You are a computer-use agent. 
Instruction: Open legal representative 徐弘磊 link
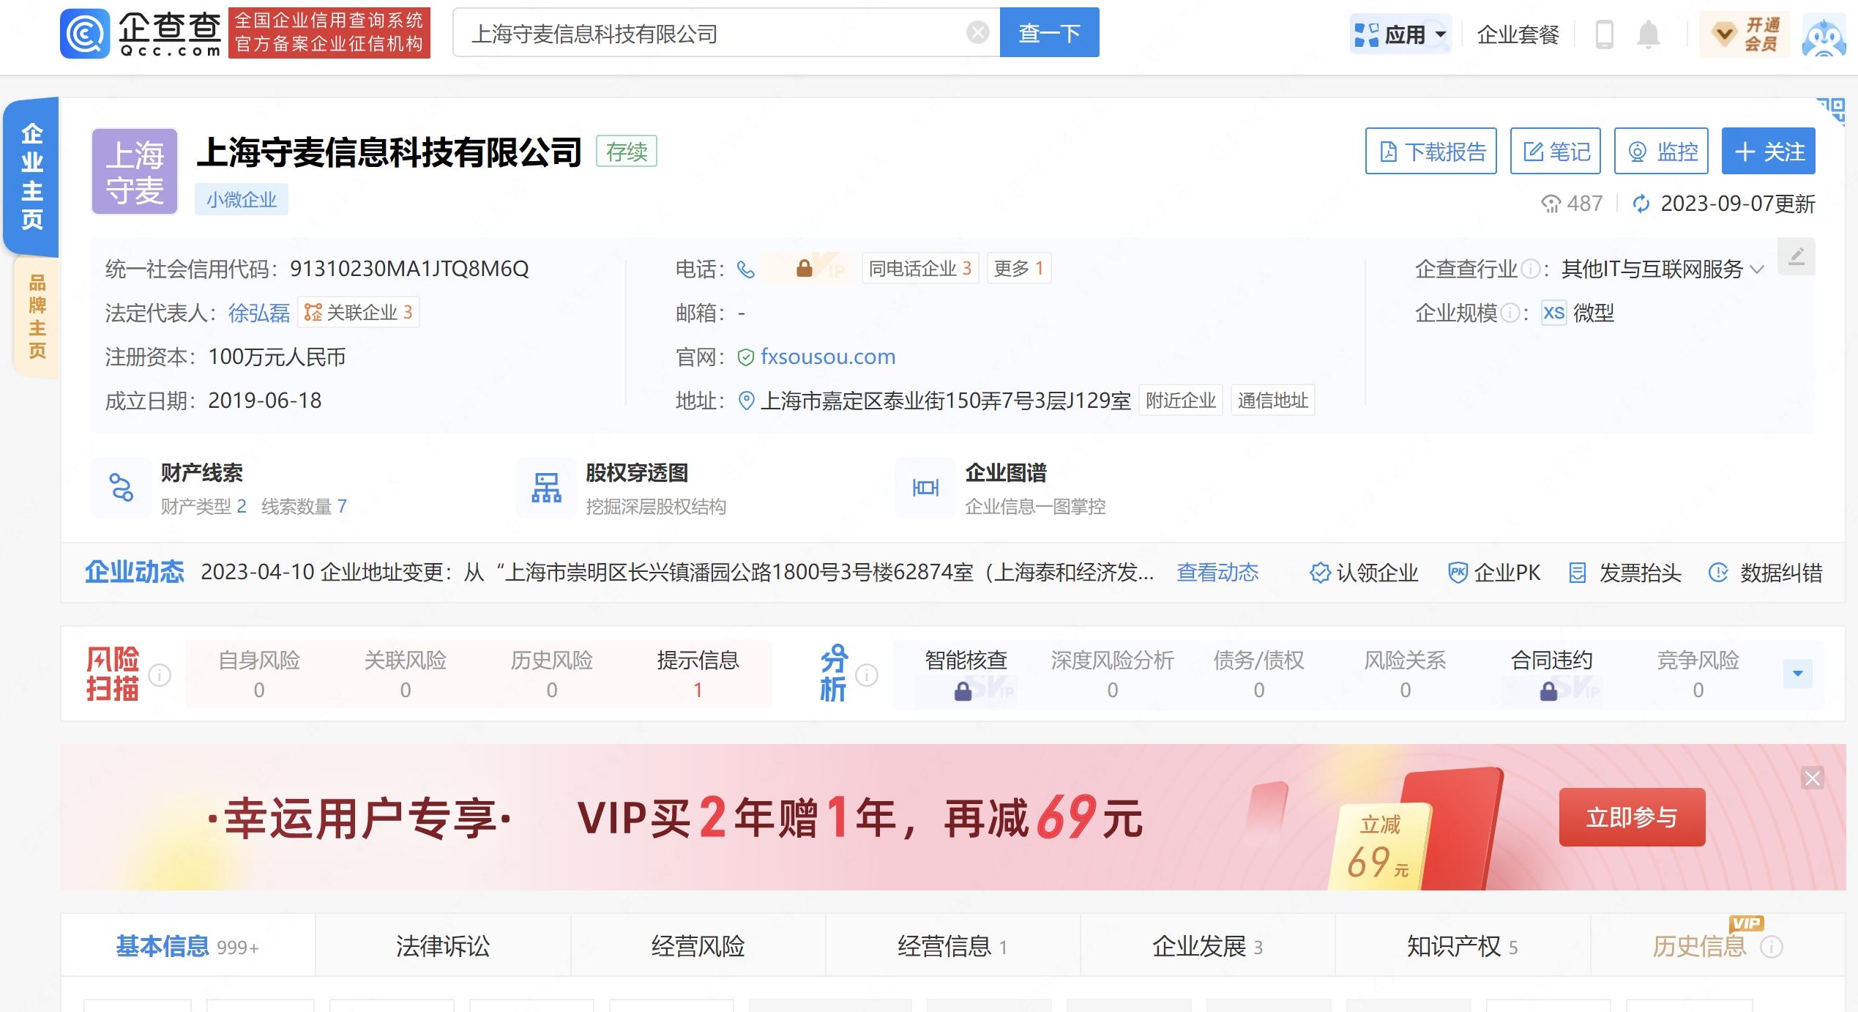pyautogui.click(x=259, y=313)
